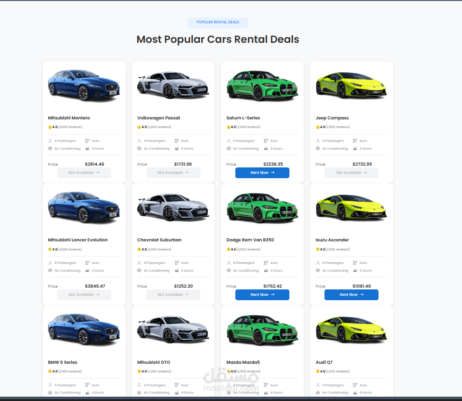
Task: Click the $2814.46 price on Mitsubishi Montero
Action: click(95, 164)
